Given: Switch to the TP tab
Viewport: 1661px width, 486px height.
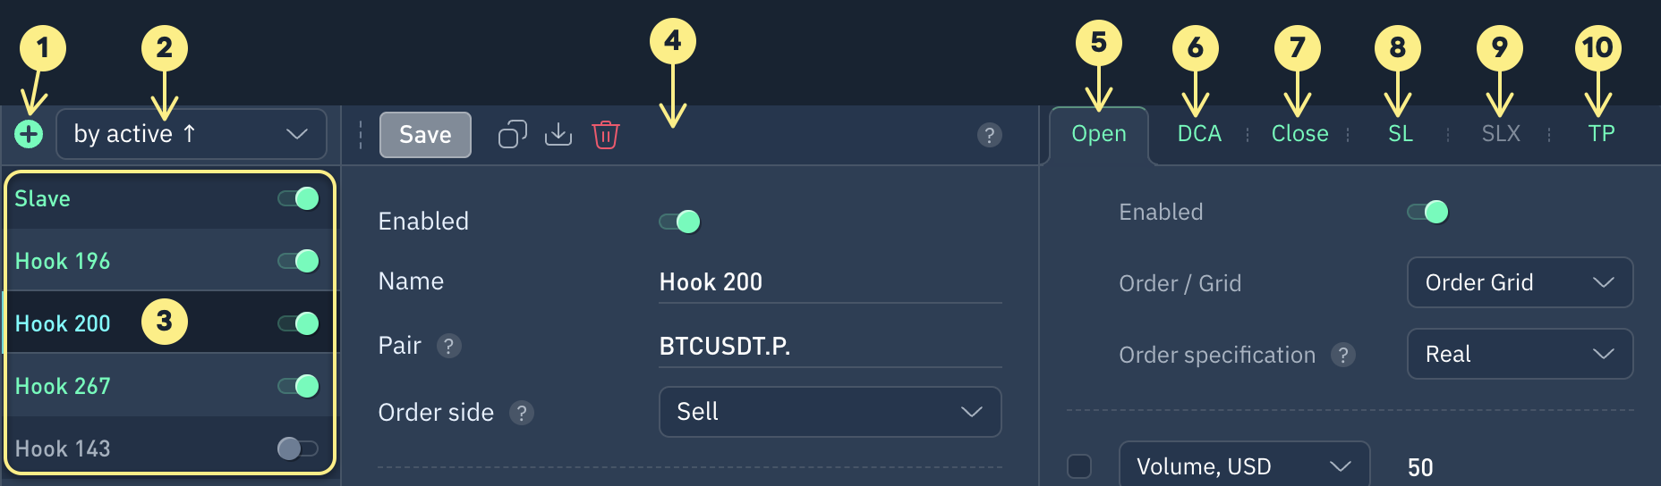Looking at the screenshot, I should (x=1601, y=134).
